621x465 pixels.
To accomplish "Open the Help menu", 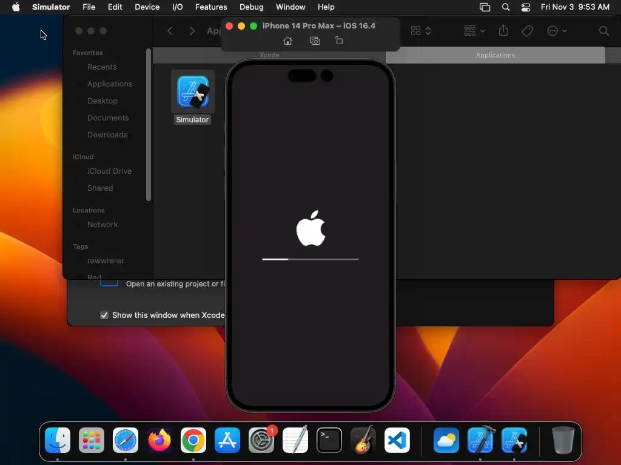I will coord(326,7).
